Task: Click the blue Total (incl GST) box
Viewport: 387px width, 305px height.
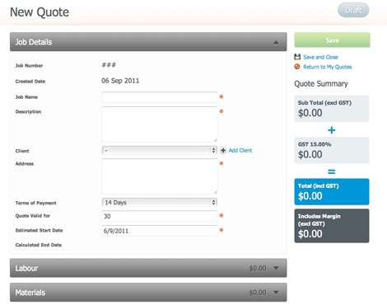Action: [332, 192]
